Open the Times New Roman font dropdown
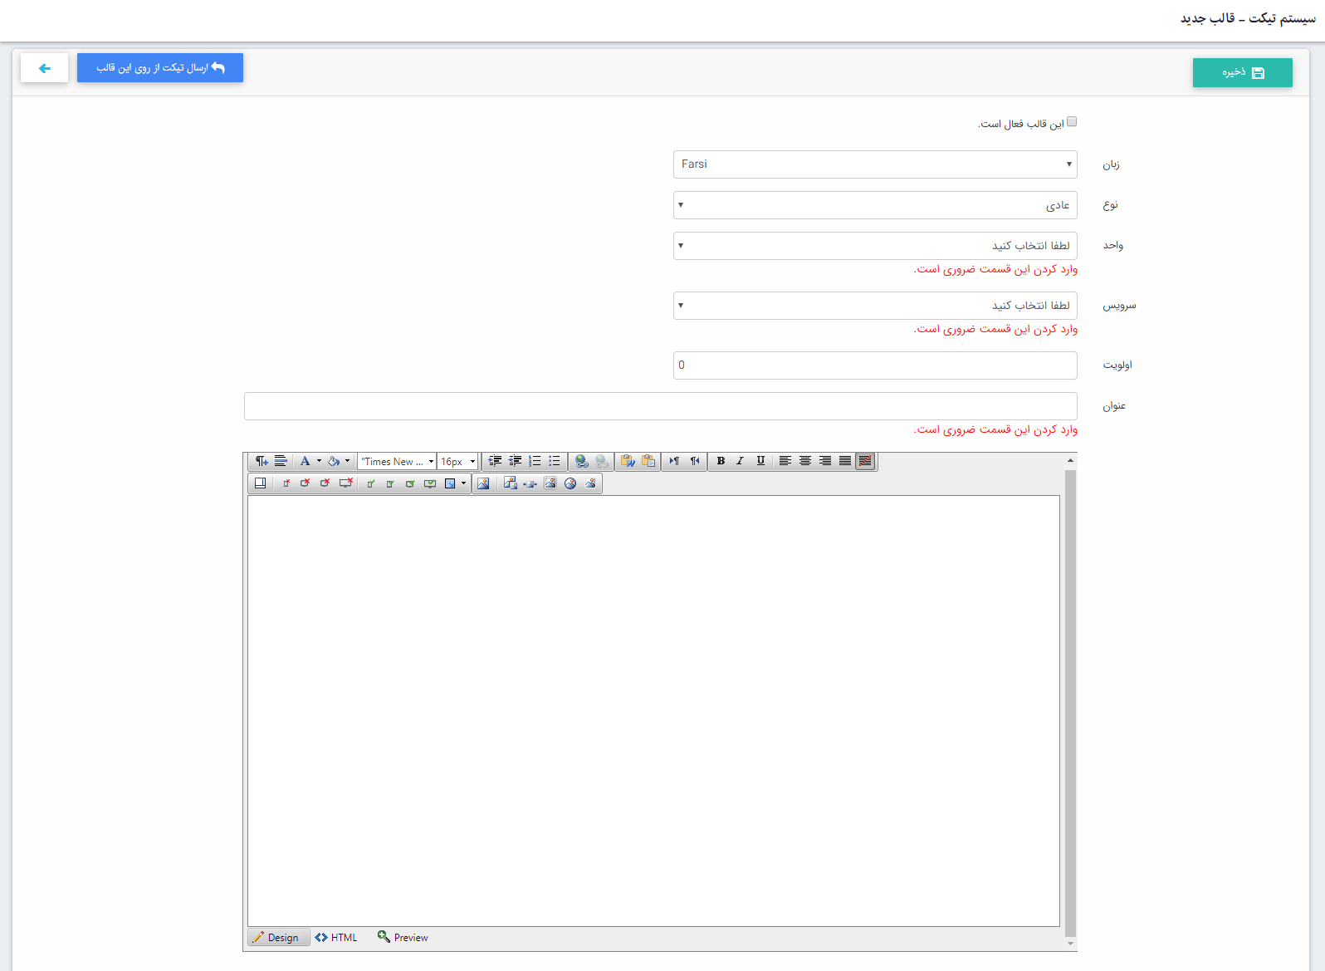 [x=397, y=461]
